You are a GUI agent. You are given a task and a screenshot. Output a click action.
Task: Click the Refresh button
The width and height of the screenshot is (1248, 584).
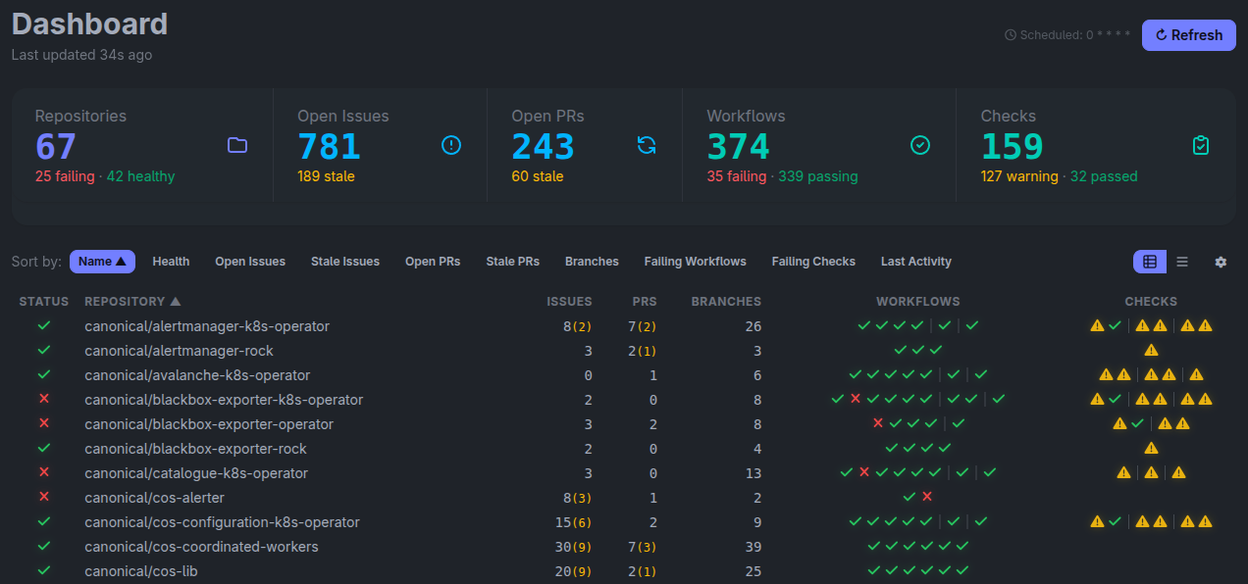tap(1188, 35)
